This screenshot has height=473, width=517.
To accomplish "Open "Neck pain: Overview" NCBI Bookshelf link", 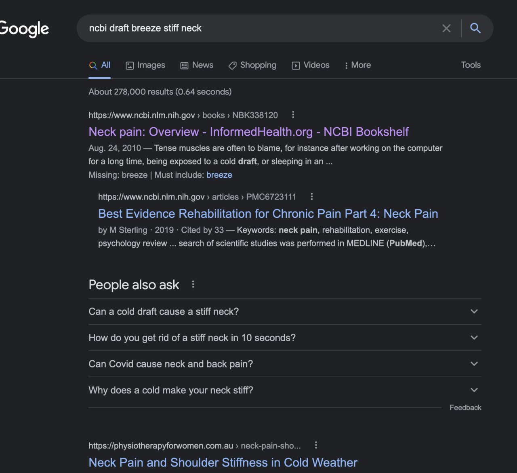I will 248,132.
